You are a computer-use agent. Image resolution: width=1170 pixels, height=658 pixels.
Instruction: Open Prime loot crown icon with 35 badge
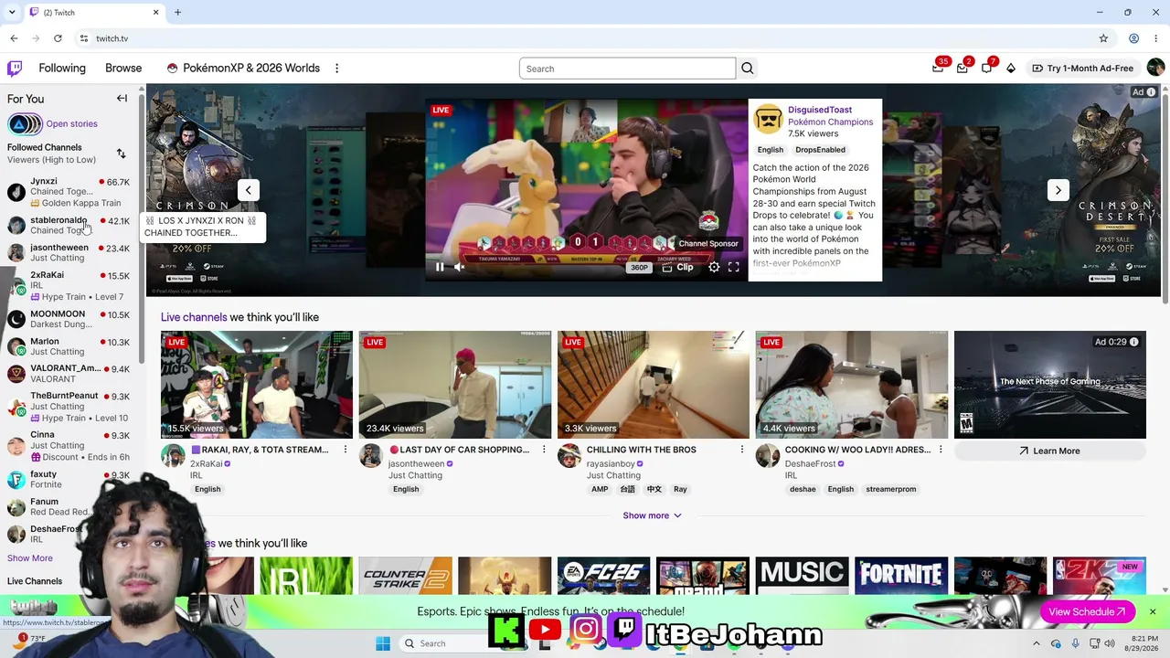point(938,69)
